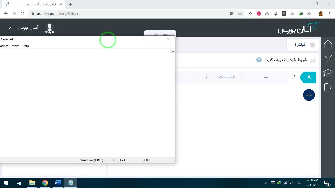Minimize the Notepad window

(x=144, y=39)
